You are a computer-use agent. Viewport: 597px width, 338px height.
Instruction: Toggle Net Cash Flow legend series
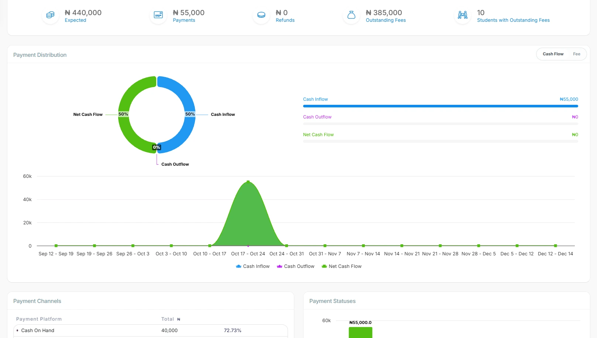point(342,266)
